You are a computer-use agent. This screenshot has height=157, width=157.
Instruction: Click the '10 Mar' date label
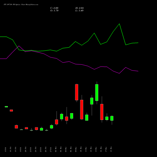pyautogui.click(x=81, y=149)
